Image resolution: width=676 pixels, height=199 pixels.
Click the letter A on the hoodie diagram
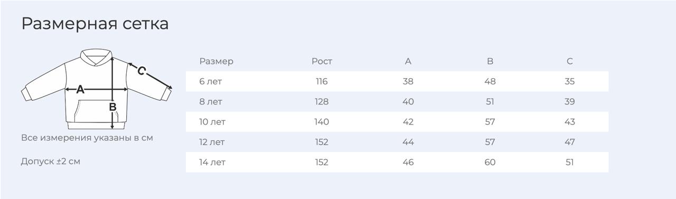pyautogui.click(x=80, y=90)
